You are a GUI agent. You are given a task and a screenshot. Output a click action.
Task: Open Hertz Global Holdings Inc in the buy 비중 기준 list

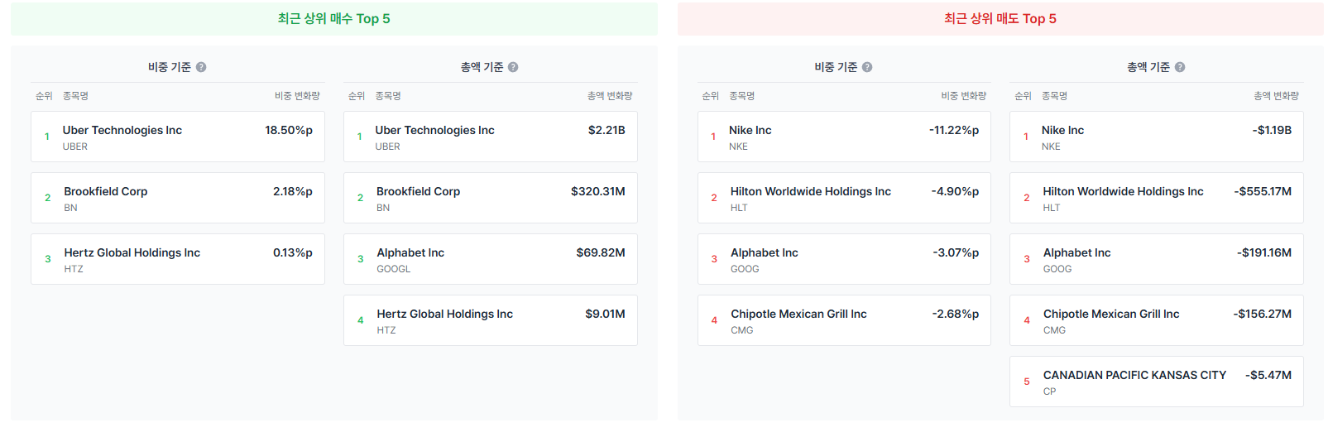coord(178,259)
